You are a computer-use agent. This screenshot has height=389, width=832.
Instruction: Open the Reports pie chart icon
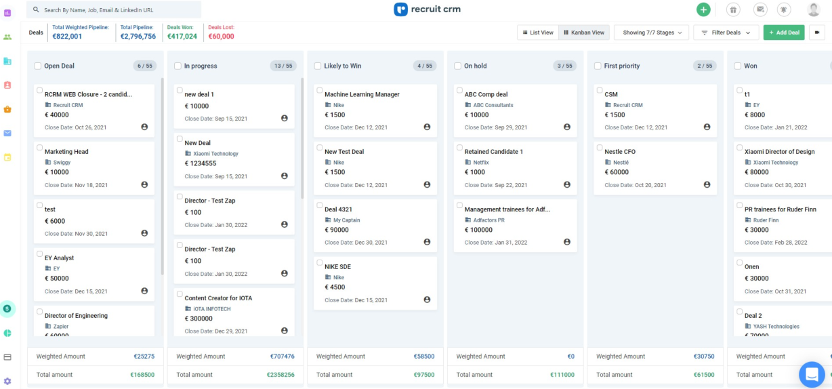tap(7, 333)
